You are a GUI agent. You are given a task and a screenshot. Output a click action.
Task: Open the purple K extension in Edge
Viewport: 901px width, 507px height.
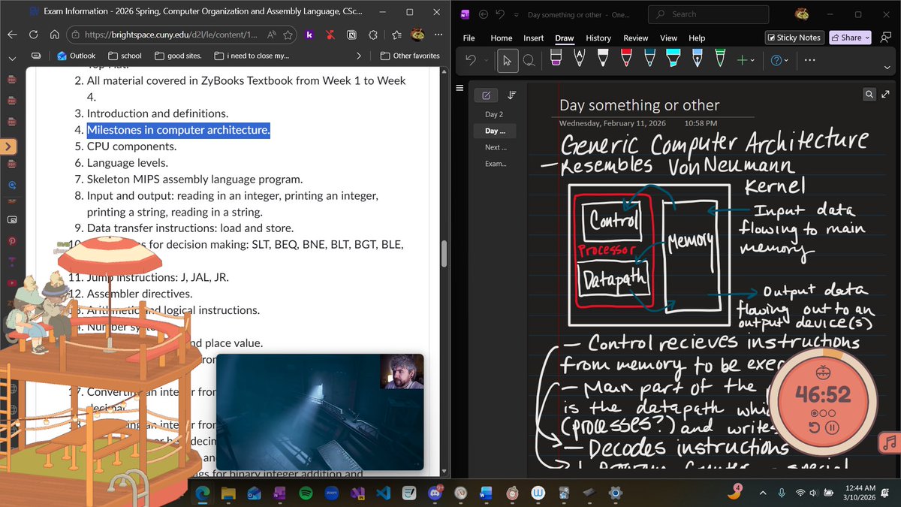coord(309,35)
